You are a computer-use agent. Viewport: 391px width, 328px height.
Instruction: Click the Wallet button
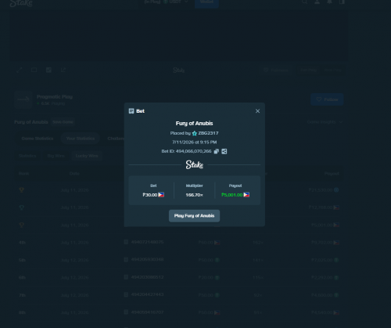pyautogui.click(x=206, y=2)
